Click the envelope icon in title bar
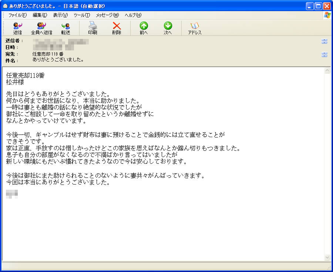The width and height of the screenshot is (333, 272). click(5, 6)
